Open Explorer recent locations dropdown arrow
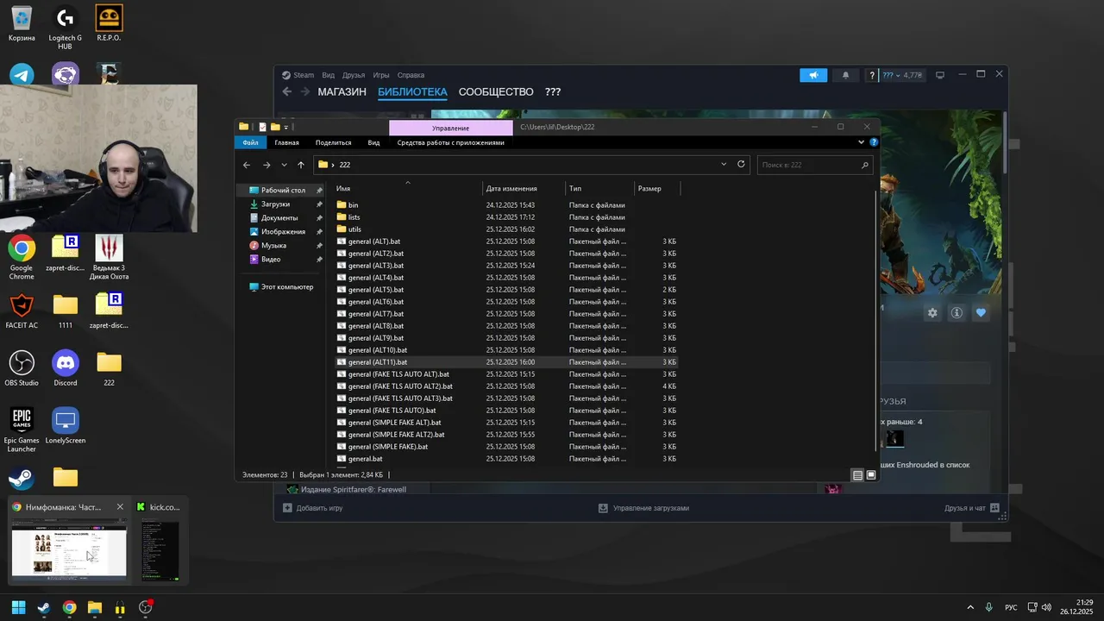Image resolution: width=1104 pixels, height=621 pixels. point(284,165)
